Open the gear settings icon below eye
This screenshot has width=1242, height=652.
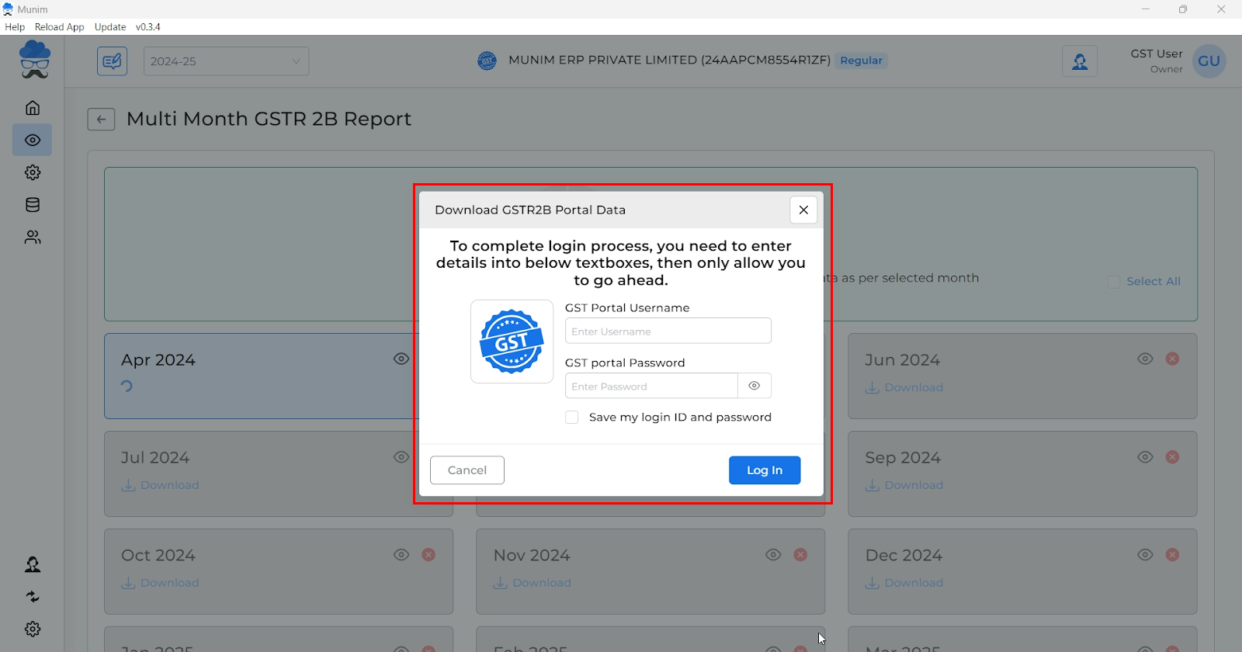coord(33,172)
